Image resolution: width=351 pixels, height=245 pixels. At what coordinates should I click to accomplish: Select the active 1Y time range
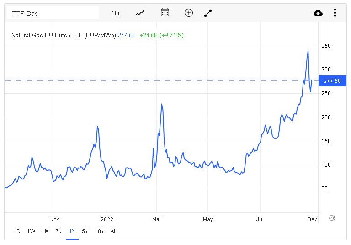tap(72, 231)
